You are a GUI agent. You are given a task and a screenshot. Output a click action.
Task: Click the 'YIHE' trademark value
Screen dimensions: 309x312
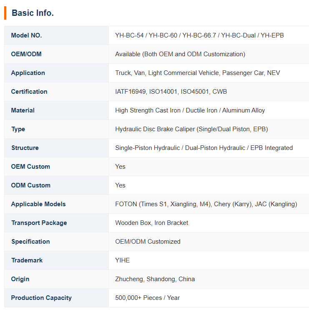click(x=123, y=260)
